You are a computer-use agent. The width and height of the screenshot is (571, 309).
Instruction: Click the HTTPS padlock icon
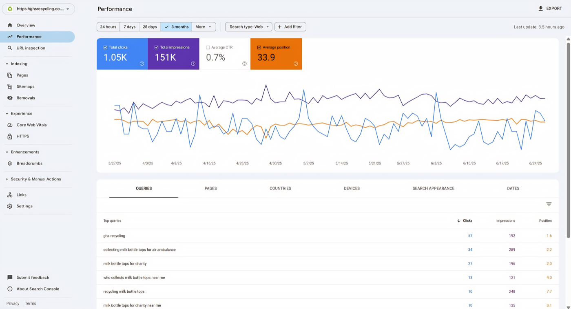click(10, 136)
